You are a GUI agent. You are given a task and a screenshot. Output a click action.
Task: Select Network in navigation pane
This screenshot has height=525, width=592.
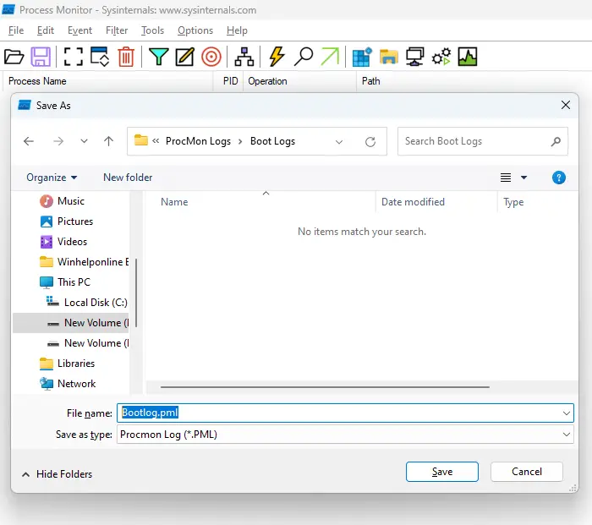(68, 384)
